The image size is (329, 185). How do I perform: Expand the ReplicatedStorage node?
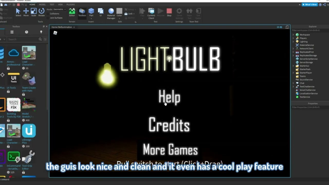click(293, 55)
